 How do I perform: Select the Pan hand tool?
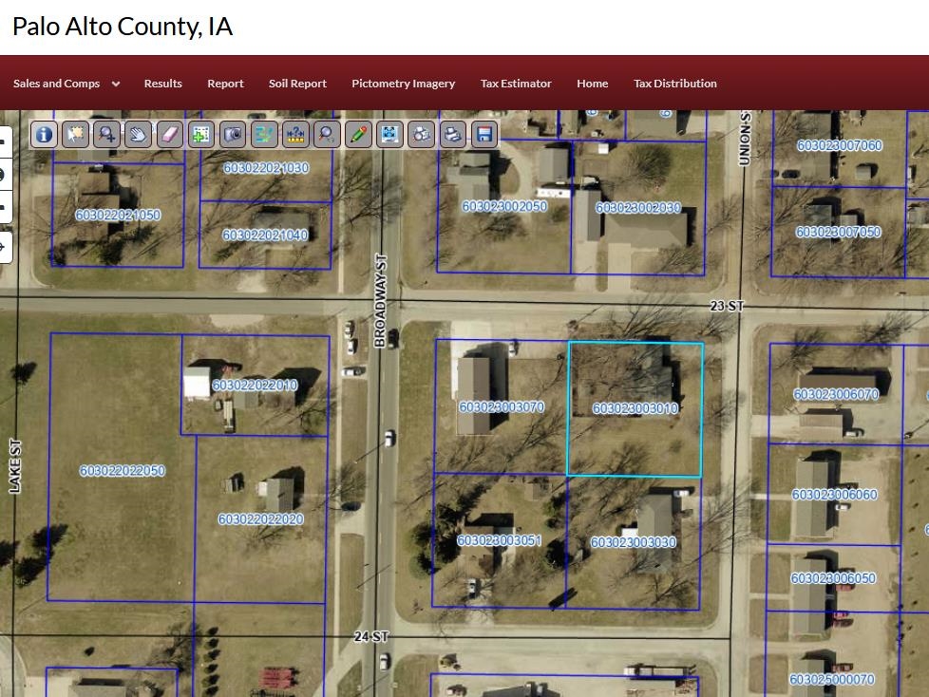click(138, 134)
